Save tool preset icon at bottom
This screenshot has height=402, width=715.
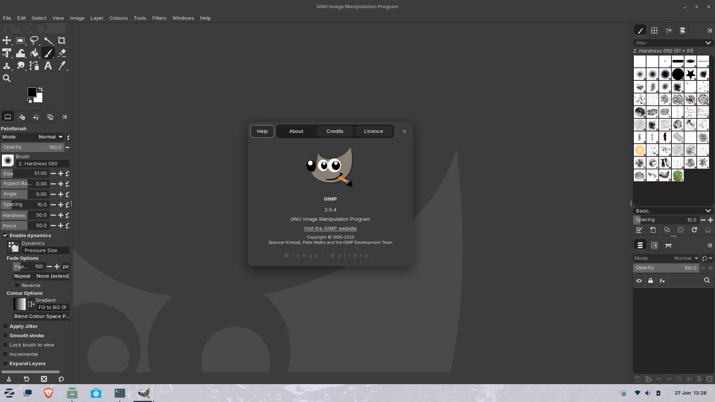(x=9, y=379)
